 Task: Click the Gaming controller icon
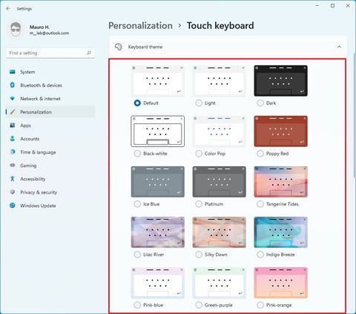(x=13, y=166)
